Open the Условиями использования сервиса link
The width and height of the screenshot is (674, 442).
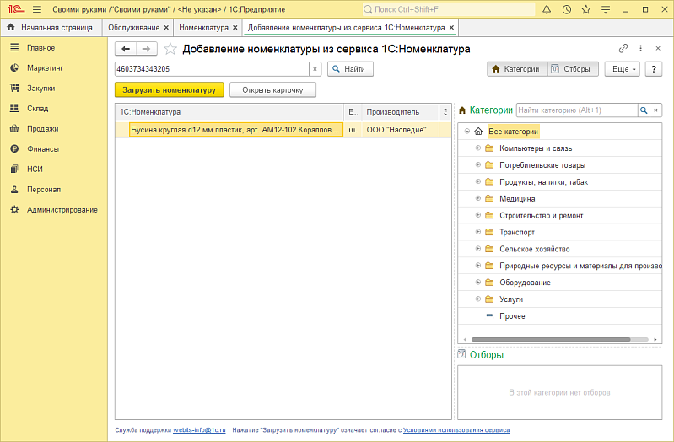point(456,430)
